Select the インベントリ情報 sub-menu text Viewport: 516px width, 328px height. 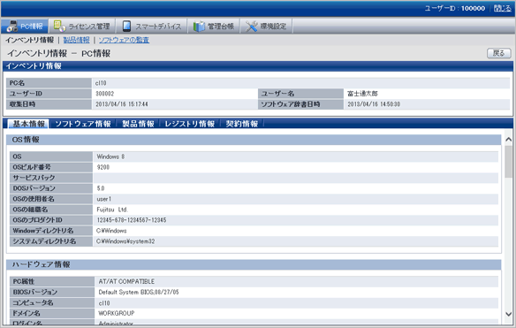(29, 40)
